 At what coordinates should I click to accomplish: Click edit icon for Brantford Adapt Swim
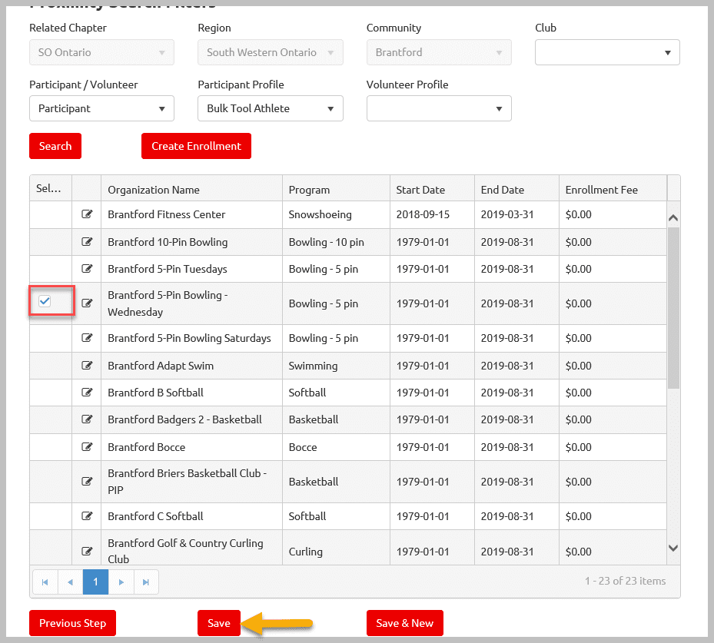coord(87,366)
